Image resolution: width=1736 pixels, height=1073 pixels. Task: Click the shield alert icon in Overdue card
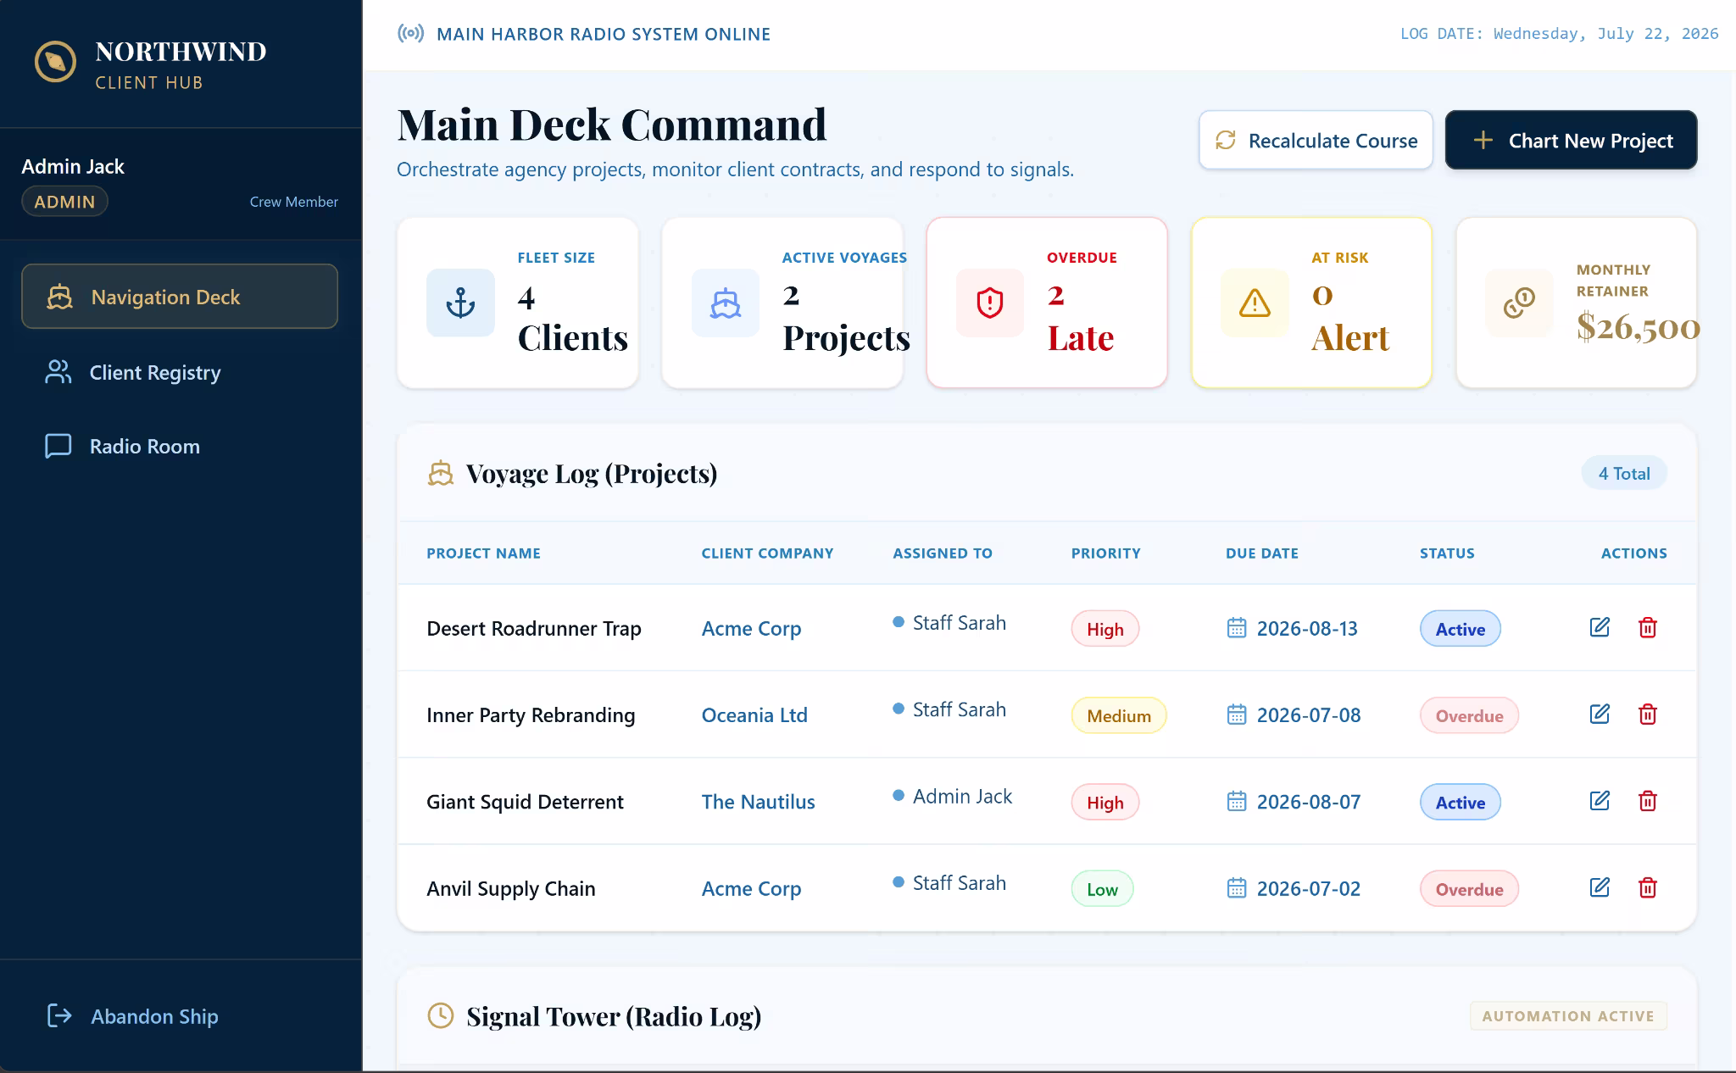click(x=990, y=303)
